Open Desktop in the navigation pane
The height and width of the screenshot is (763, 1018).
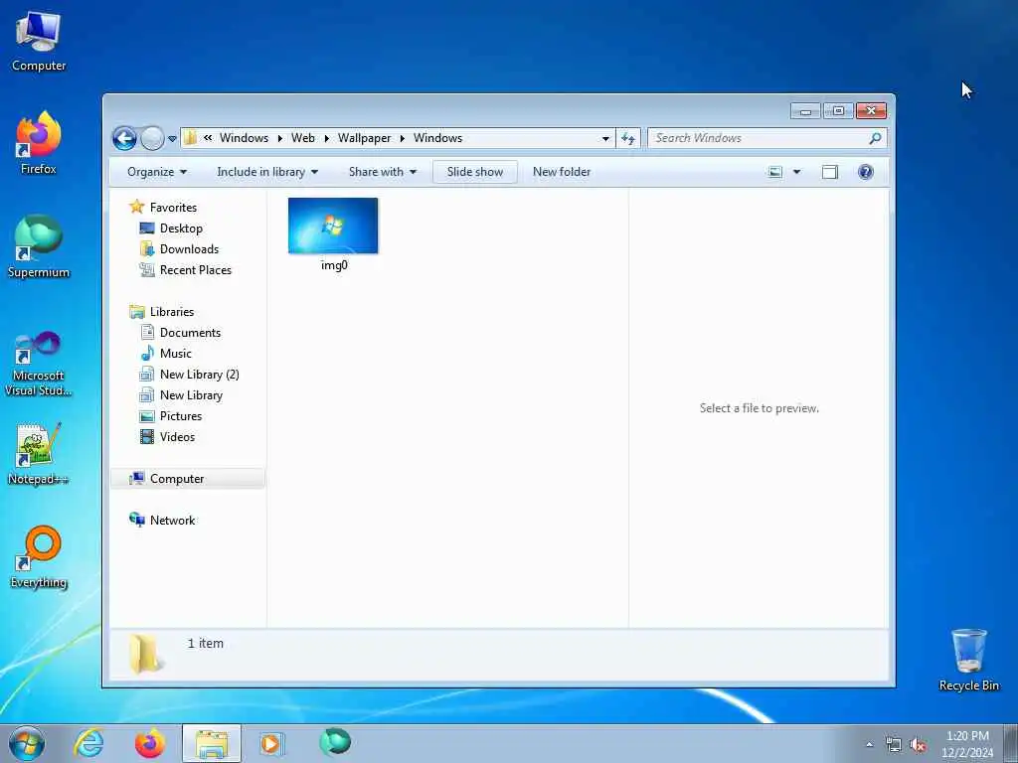coord(181,229)
